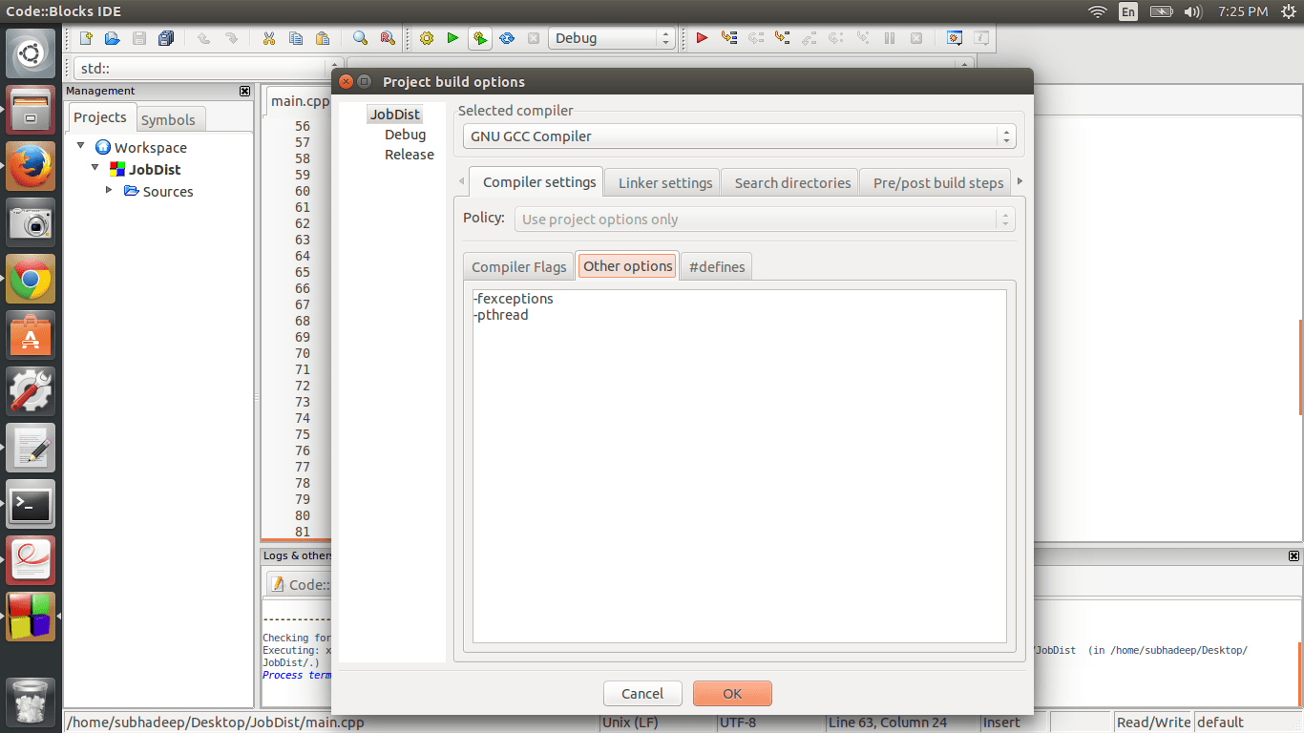Collapse the JobDist project node
Image resolution: width=1304 pixels, height=733 pixels.
pos(95,169)
